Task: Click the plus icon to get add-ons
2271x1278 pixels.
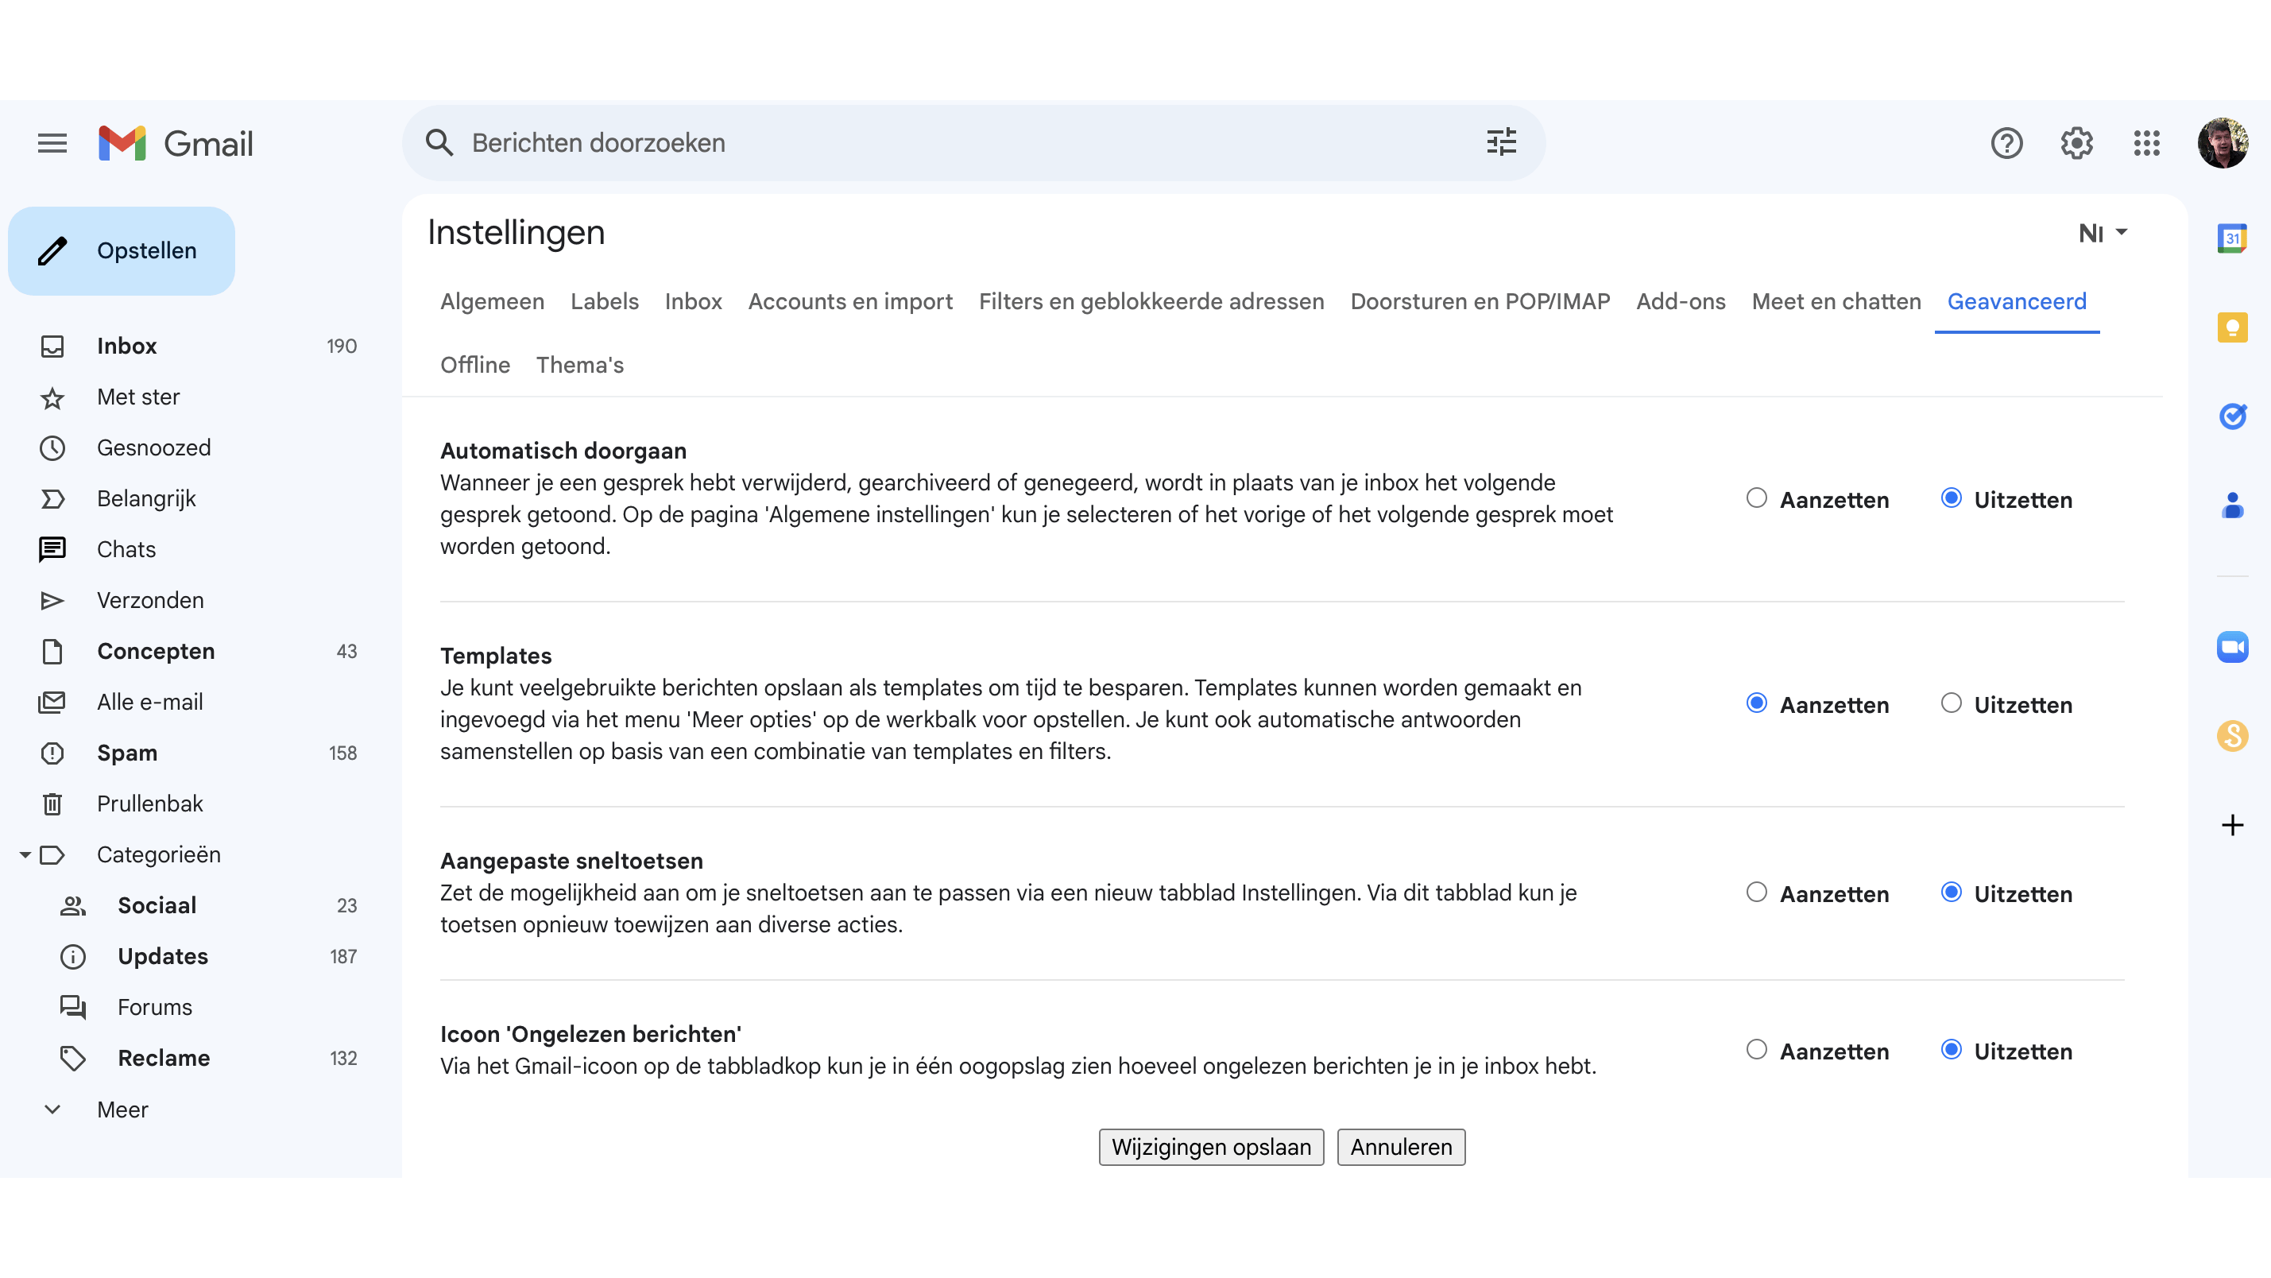Action: tap(2231, 825)
